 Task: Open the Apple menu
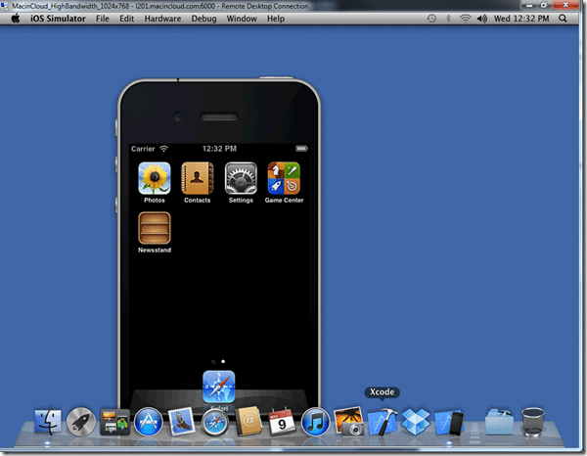16,19
